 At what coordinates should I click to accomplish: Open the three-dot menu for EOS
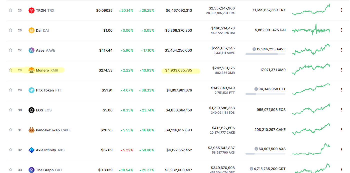pos(341,110)
